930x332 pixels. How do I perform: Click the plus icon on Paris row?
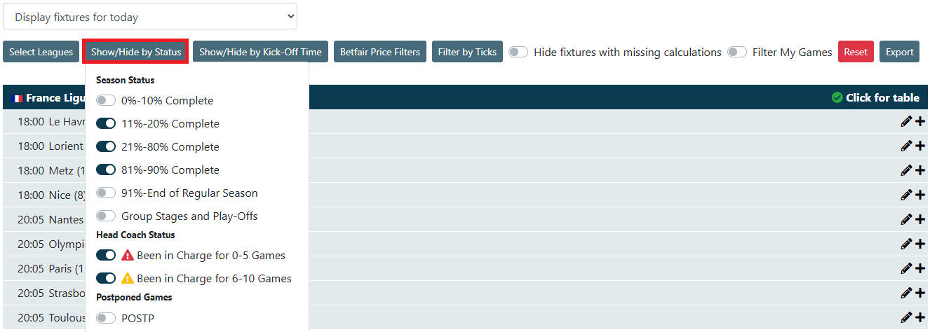(920, 268)
